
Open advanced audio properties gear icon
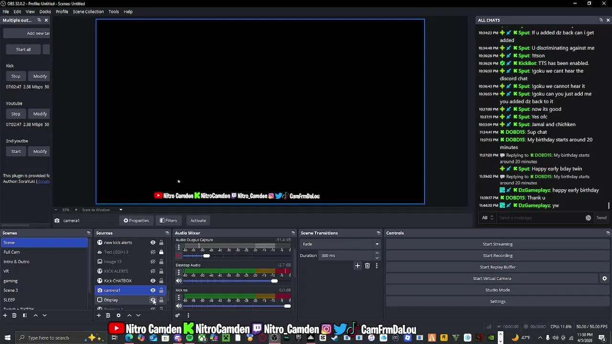tap(177, 315)
